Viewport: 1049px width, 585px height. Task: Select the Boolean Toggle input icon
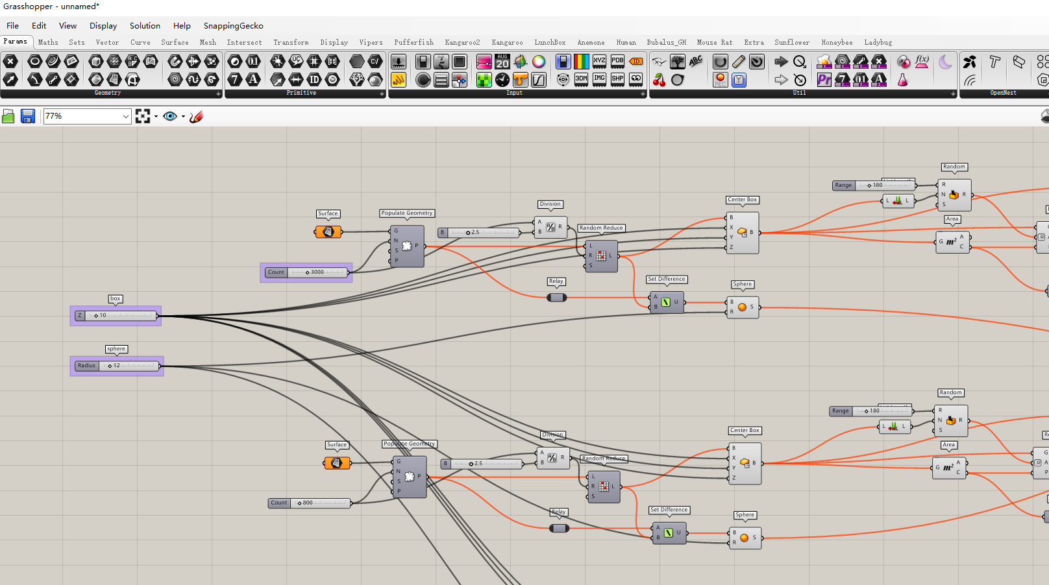423,62
